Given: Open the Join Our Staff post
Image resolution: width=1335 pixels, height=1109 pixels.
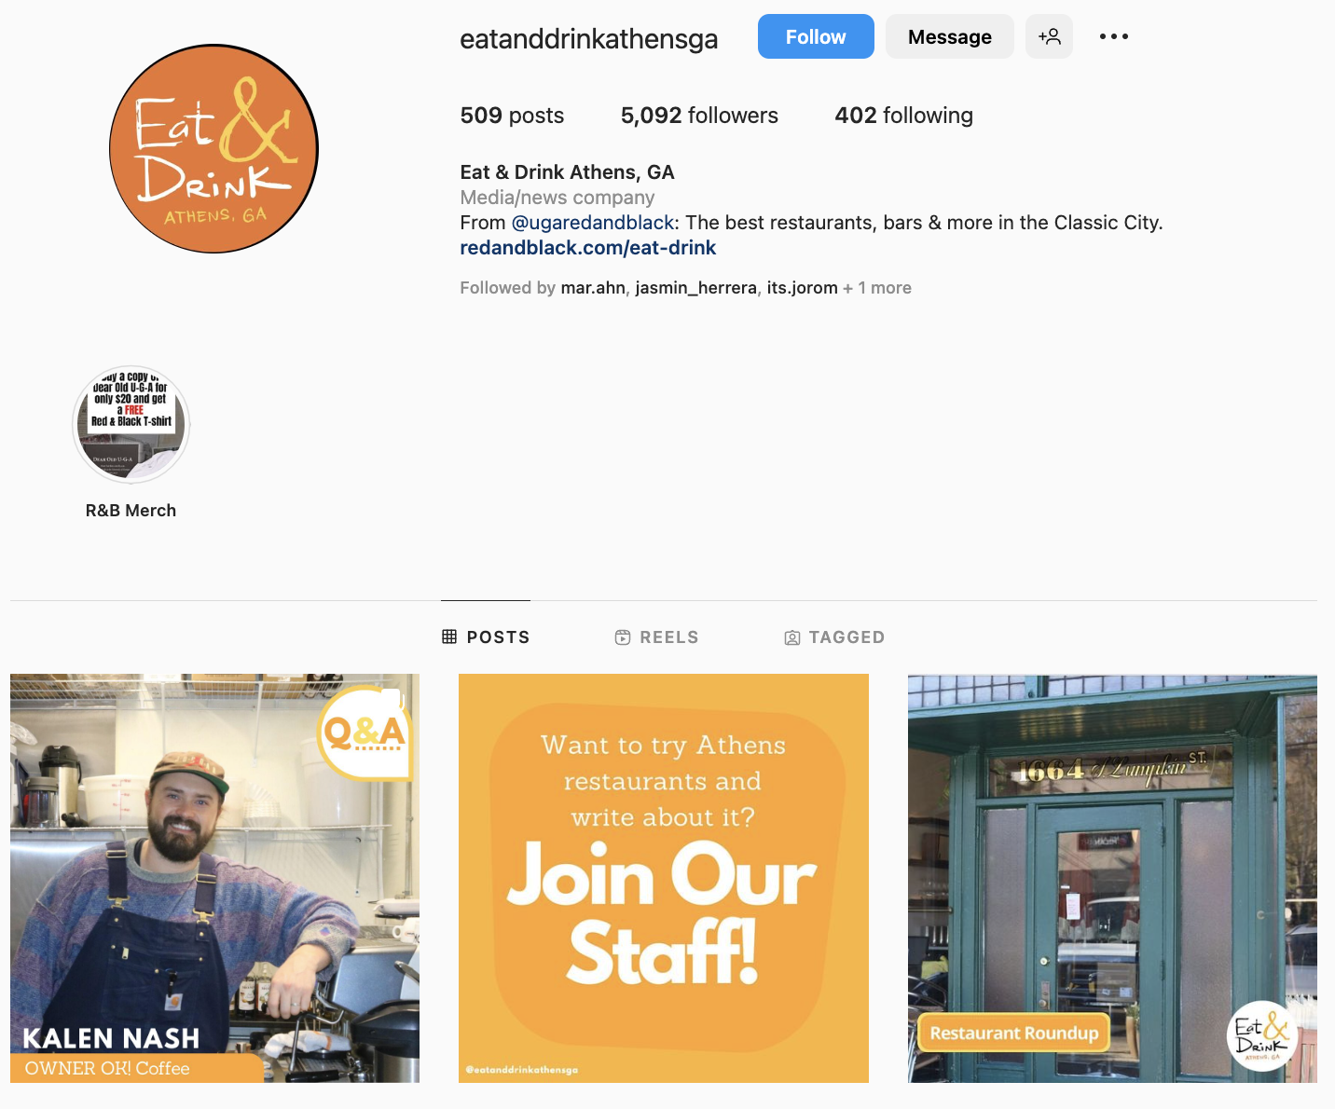Looking at the screenshot, I should click(x=664, y=878).
